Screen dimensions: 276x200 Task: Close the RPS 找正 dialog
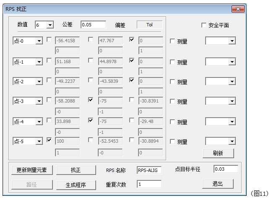tap(238, 9)
